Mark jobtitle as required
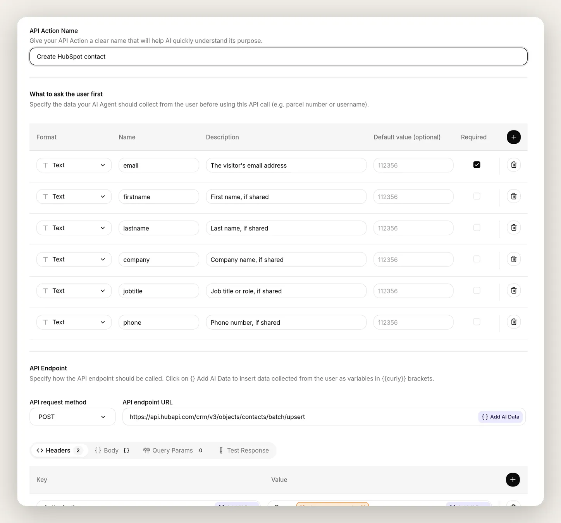561x523 pixels. 477,290
